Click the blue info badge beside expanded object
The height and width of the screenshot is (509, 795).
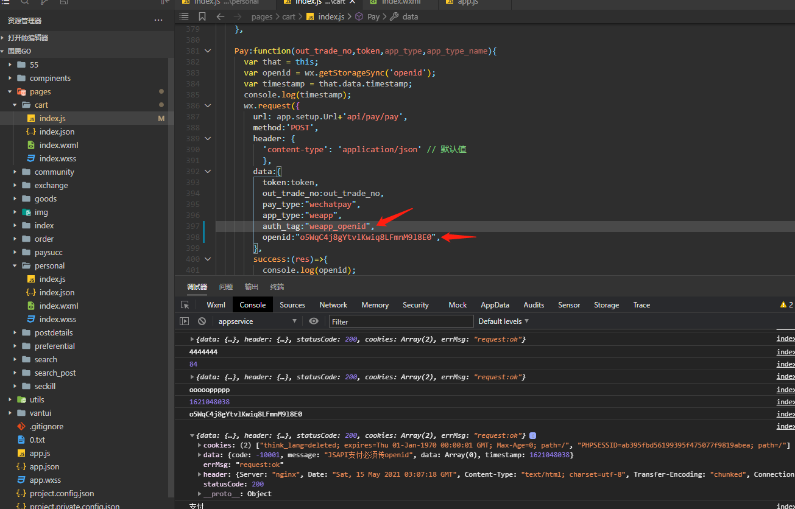click(532, 435)
